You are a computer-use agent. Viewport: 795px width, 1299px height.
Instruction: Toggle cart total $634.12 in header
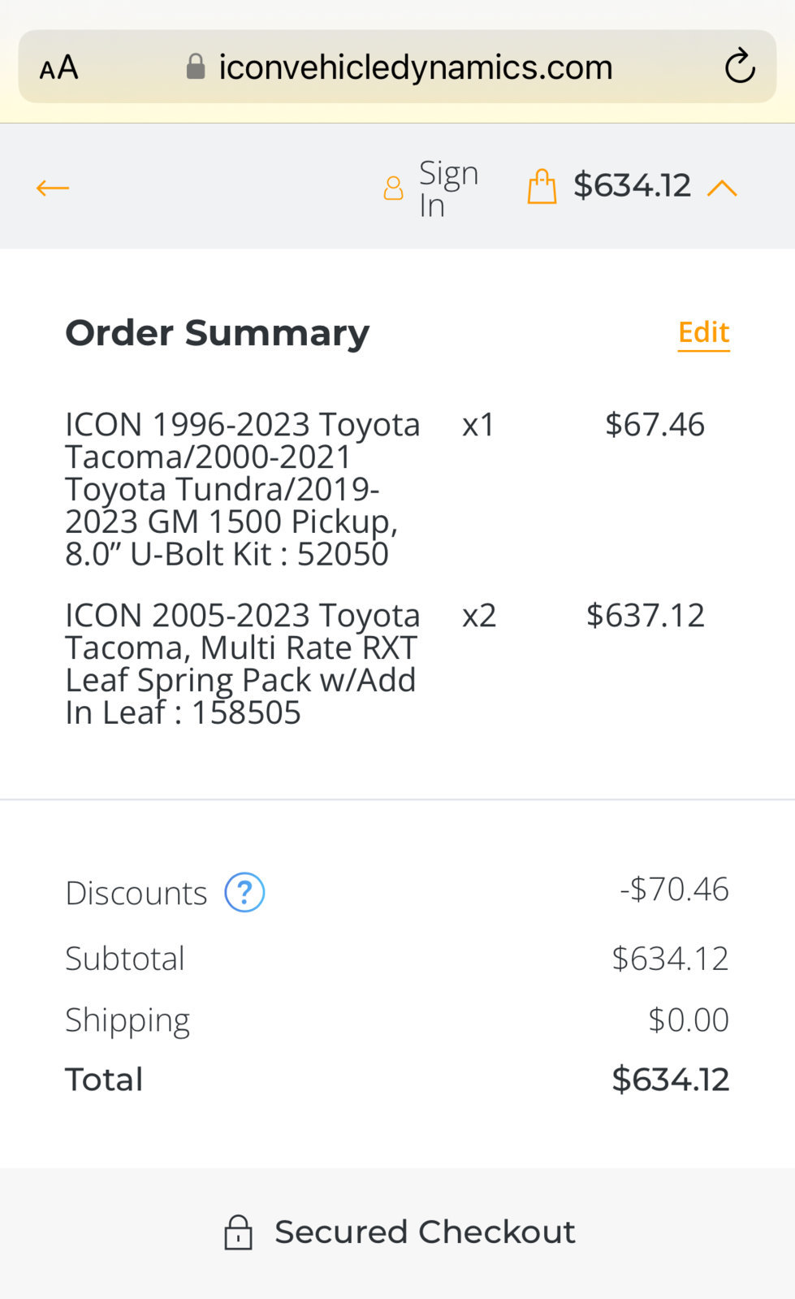pyautogui.click(x=632, y=185)
